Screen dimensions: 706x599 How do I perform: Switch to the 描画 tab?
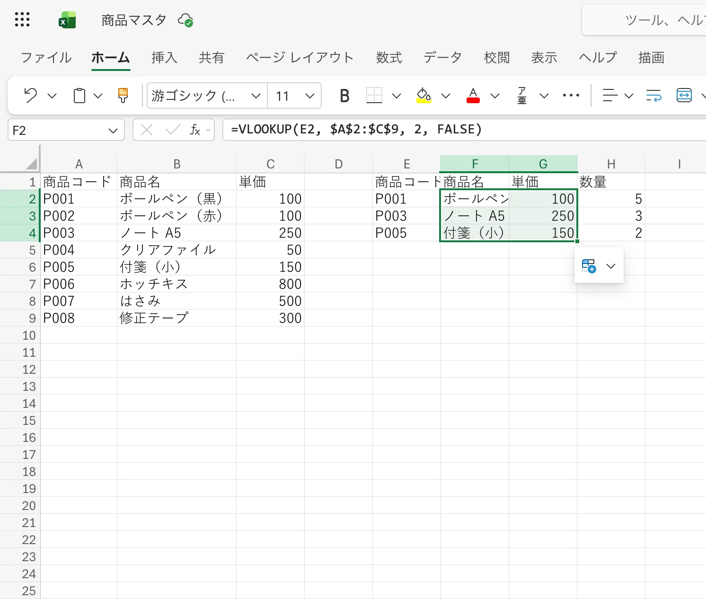[652, 58]
